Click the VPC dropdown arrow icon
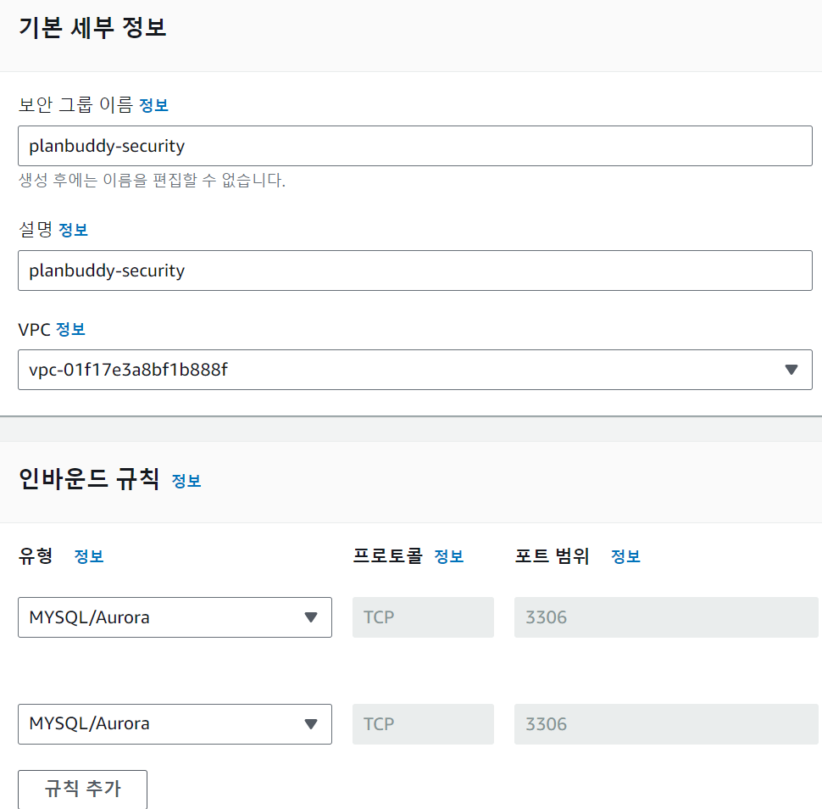Viewport: 822px width, 809px height. tap(791, 370)
